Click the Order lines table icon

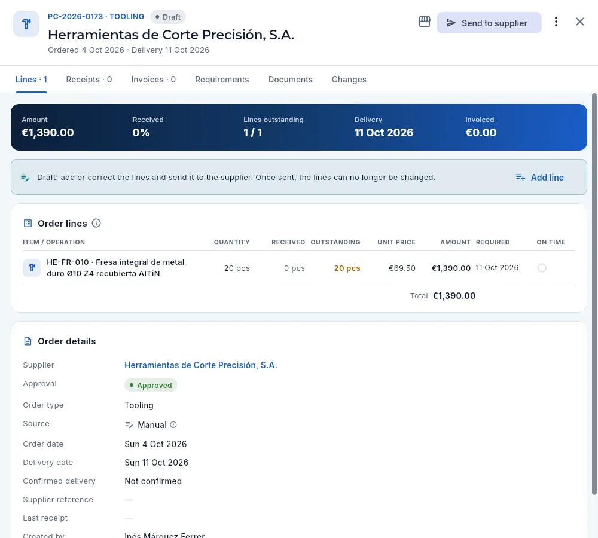coord(28,224)
